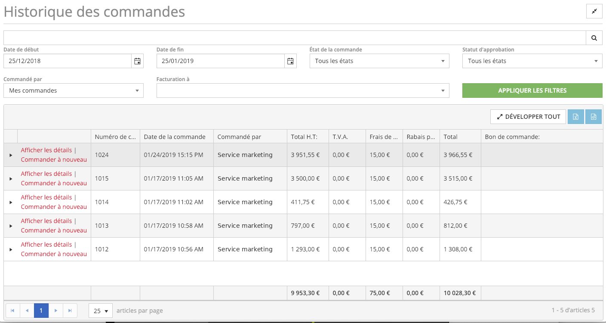Click the Date de début input field

pos(68,61)
